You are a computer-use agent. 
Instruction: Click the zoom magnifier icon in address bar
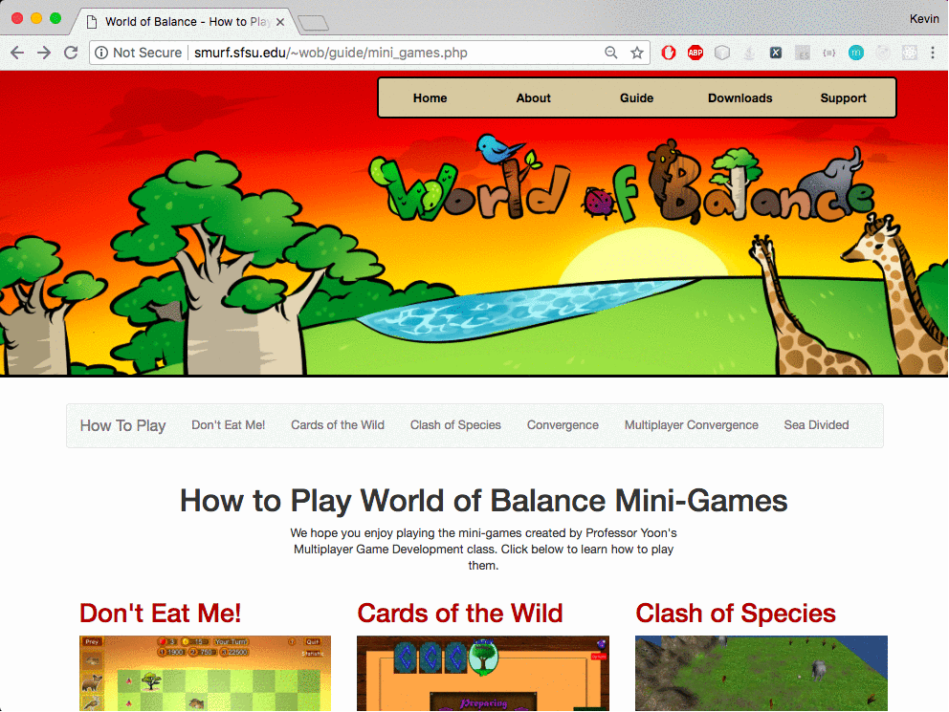(611, 53)
